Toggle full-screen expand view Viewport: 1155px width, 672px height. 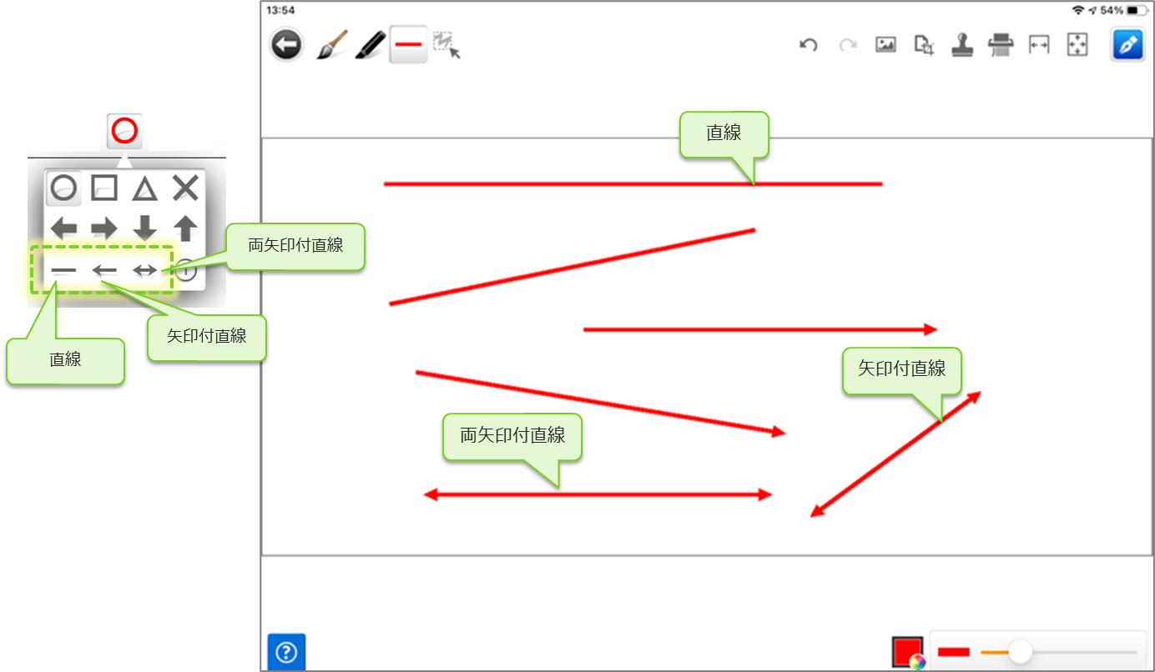tap(1077, 45)
